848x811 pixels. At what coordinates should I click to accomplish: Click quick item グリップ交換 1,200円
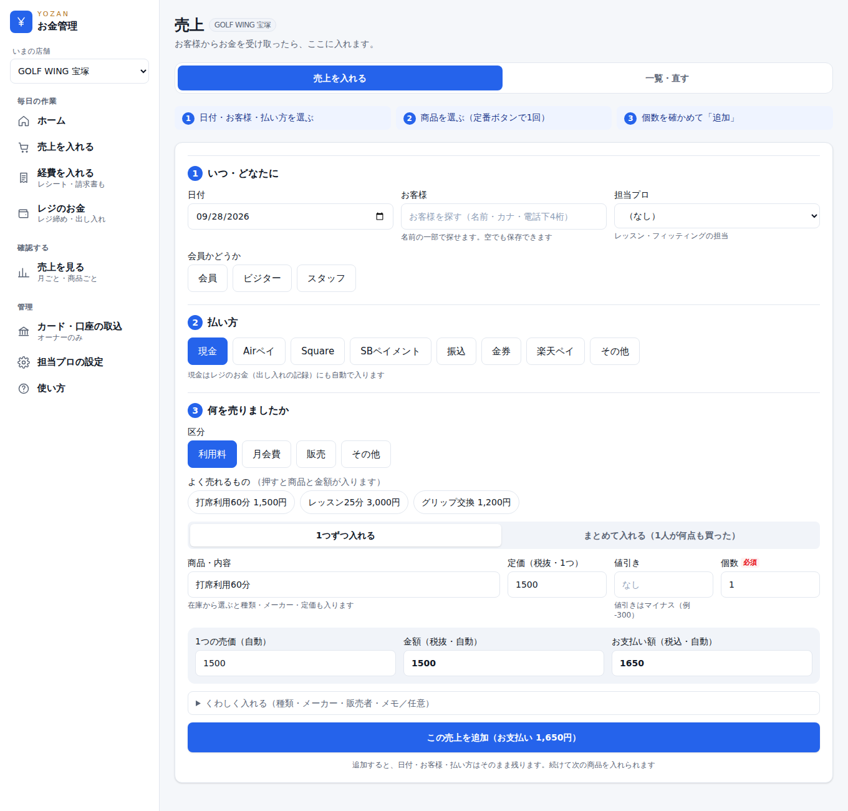(466, 502)
